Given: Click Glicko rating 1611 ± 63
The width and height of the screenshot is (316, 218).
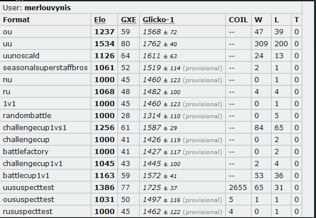Looking at the screenshot, I should (x=160, y=56).
